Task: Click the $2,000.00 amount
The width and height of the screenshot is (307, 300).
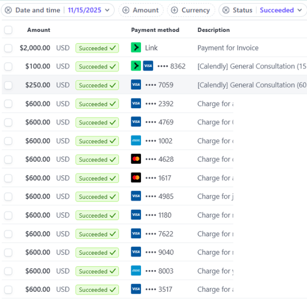Action: [x=35, y=48]
